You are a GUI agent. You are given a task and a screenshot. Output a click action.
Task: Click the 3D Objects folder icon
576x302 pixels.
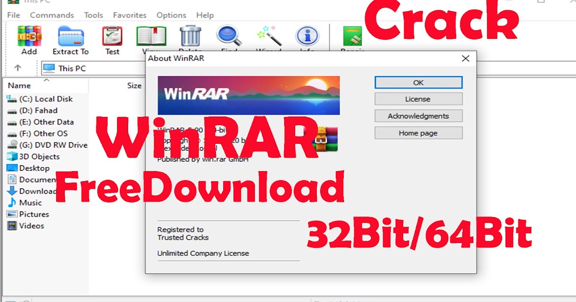(12, 156)
